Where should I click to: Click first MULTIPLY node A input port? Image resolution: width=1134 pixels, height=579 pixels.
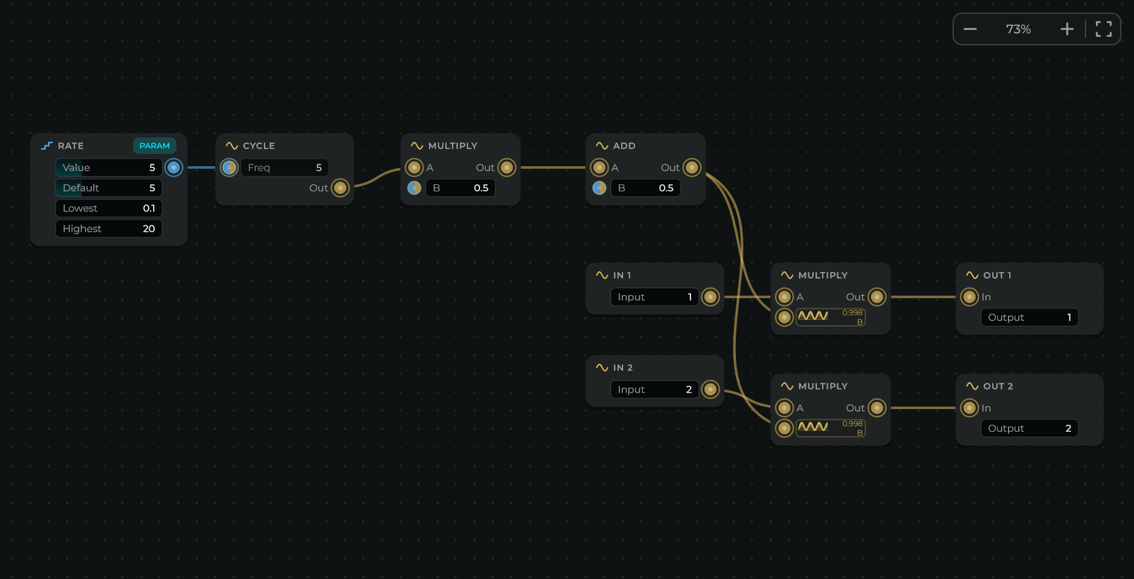pos(414,167)
